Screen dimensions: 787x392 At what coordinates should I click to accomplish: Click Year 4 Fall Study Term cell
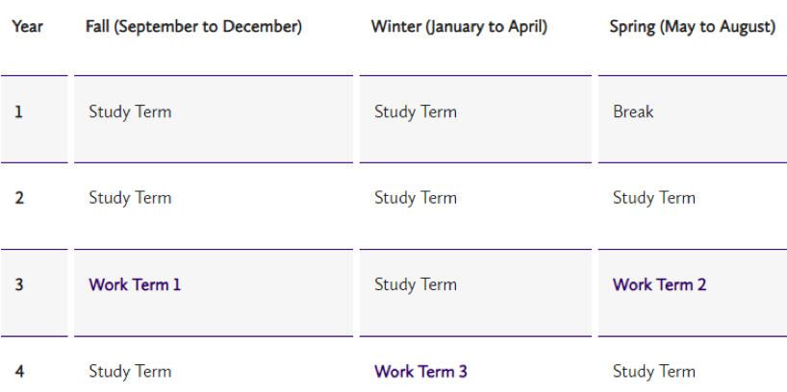tap(130, 371)
